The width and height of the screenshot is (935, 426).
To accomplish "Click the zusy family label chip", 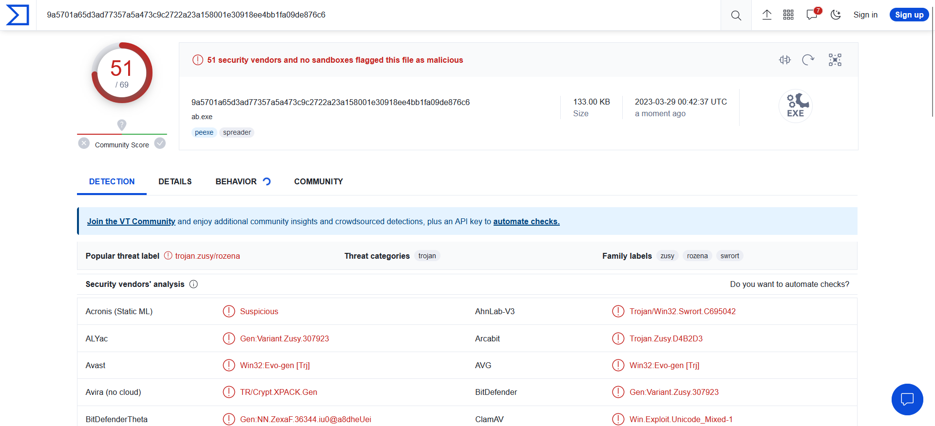I will [668, 256].
